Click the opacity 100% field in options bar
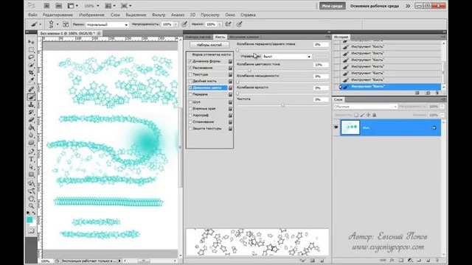472x265 pixels. [167, 24]
